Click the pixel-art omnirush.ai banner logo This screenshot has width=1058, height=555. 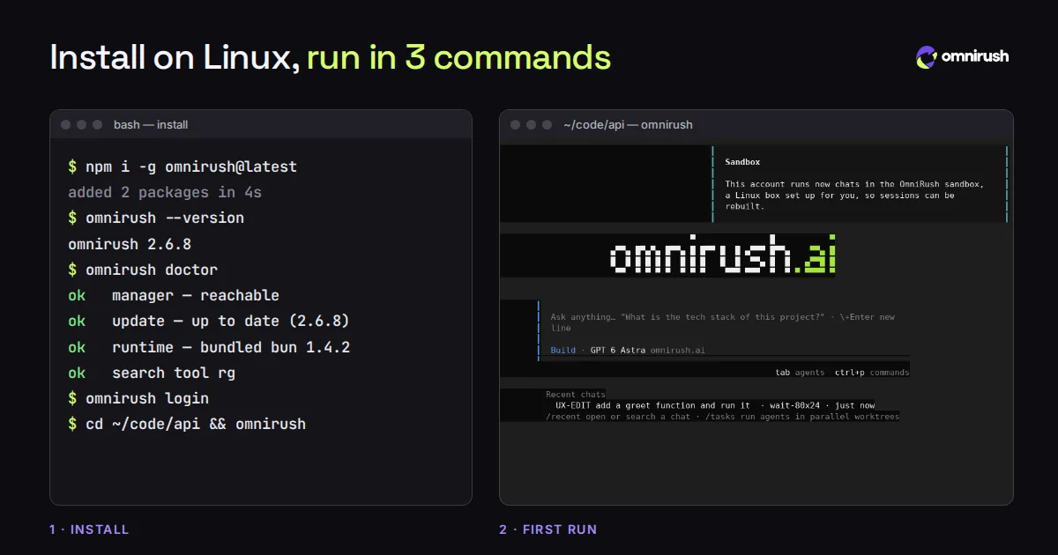722,256
